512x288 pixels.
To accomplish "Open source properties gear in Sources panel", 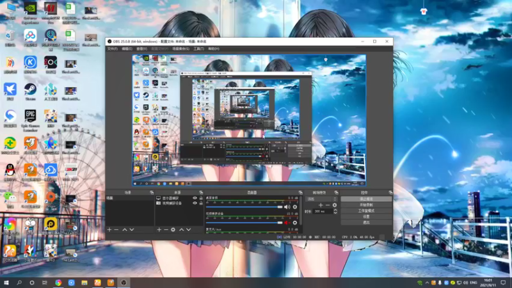I will pos(173,230).
